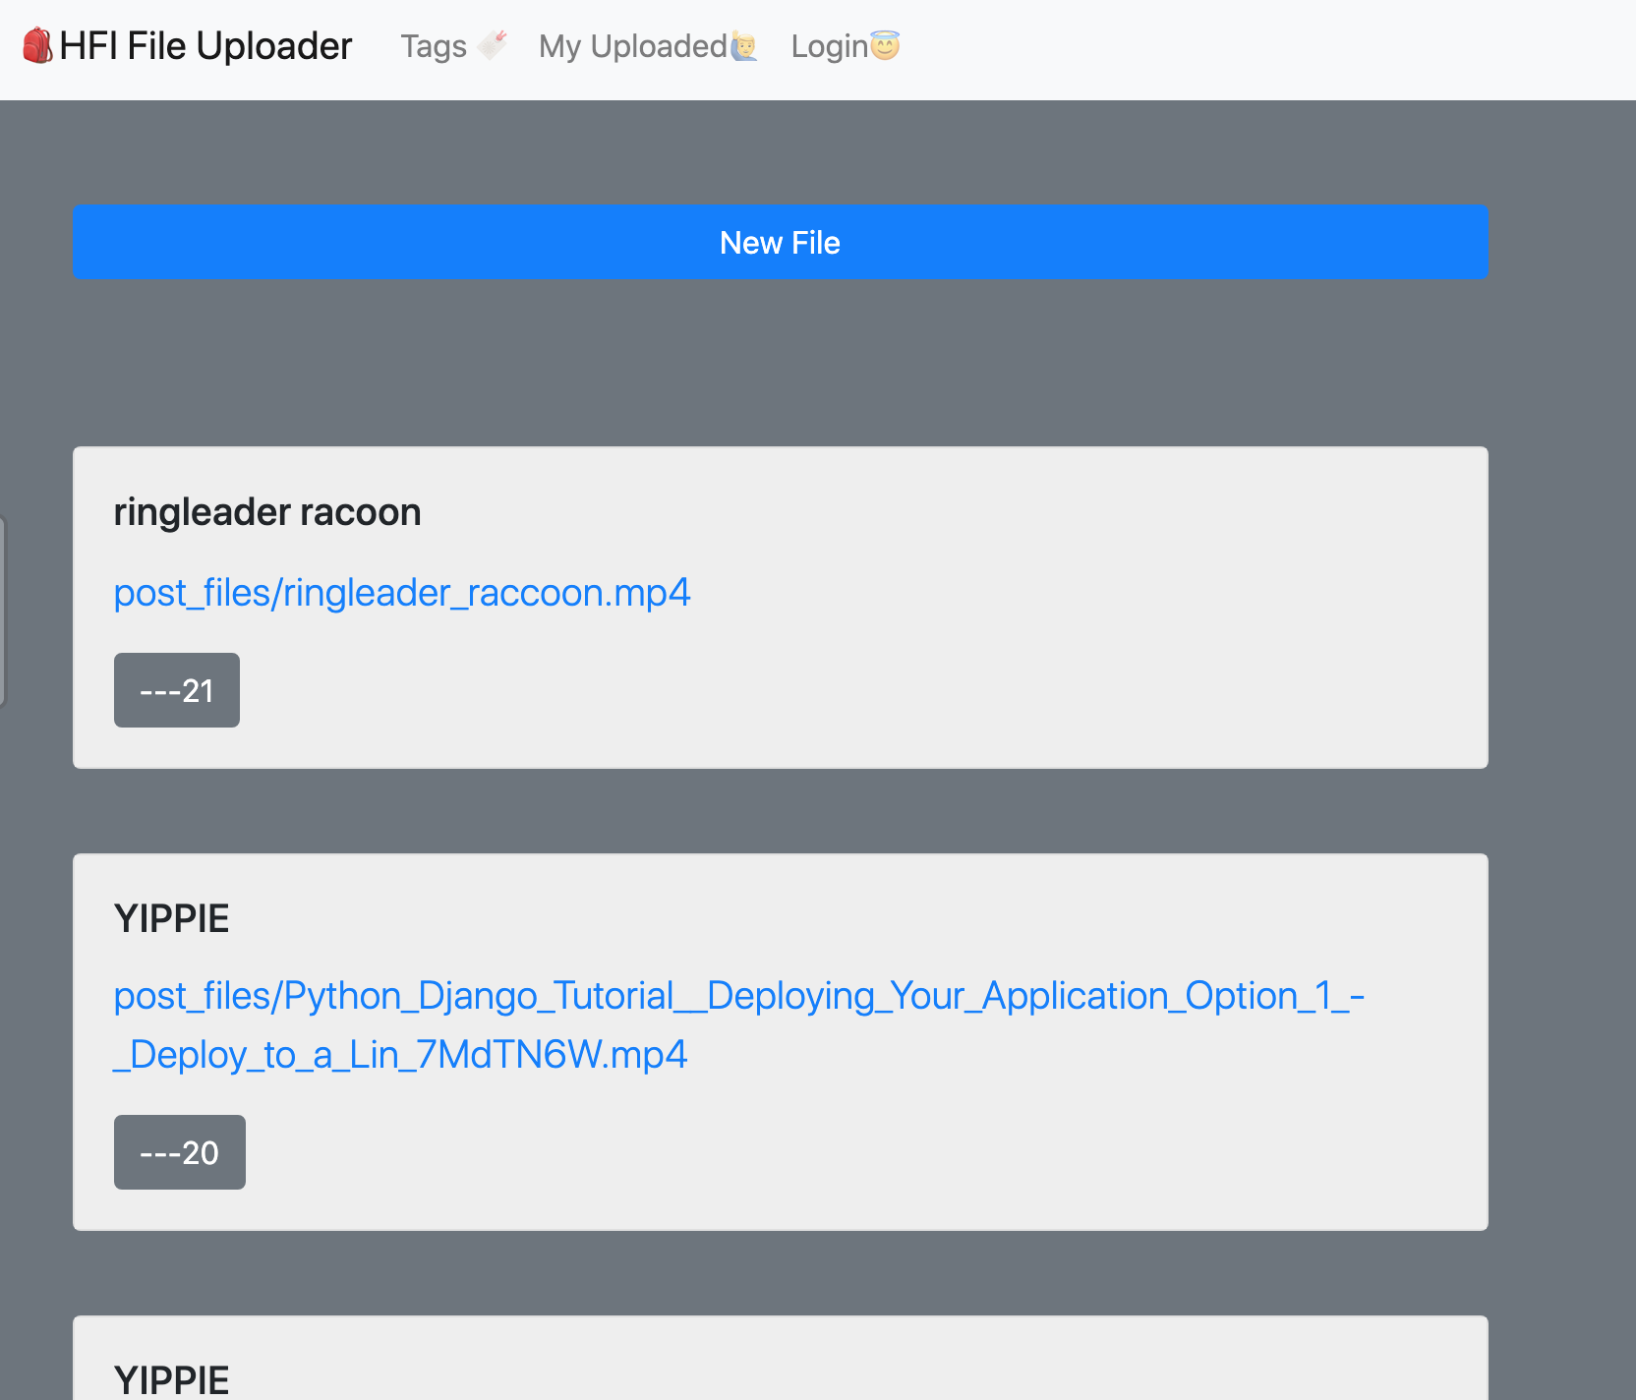Go to My Uploaded page
The height and width of the screenshot is (1400, 1636).
tap(648, 46)
